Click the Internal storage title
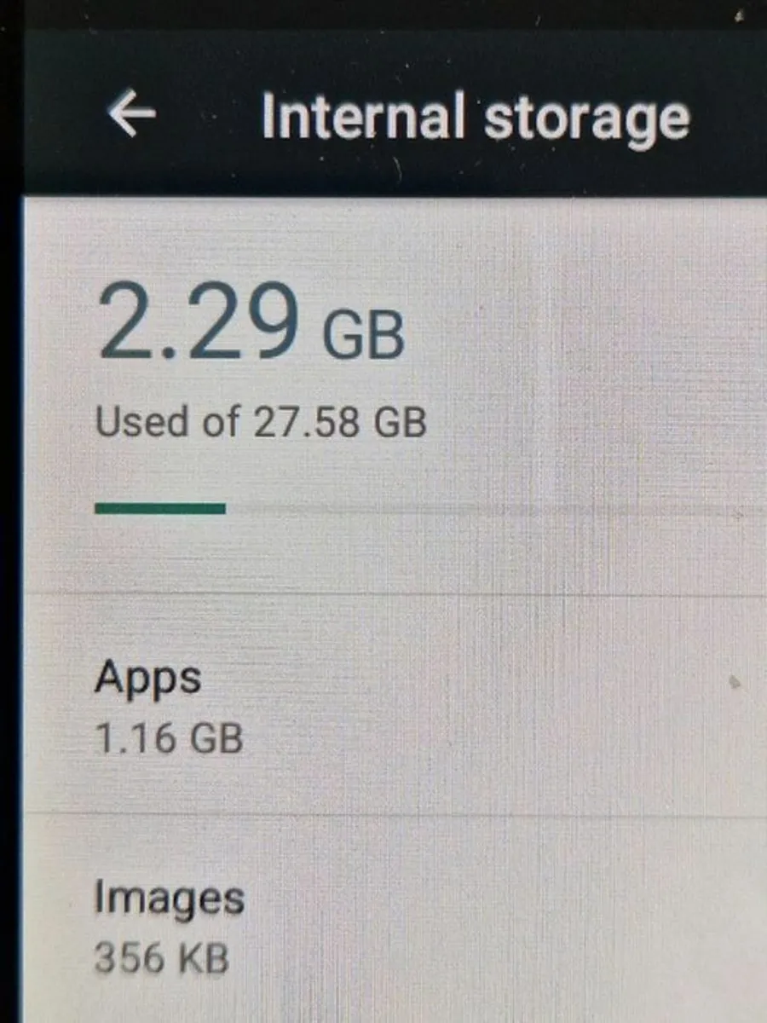The image size is (767, 1023). [x=475, y=119]
